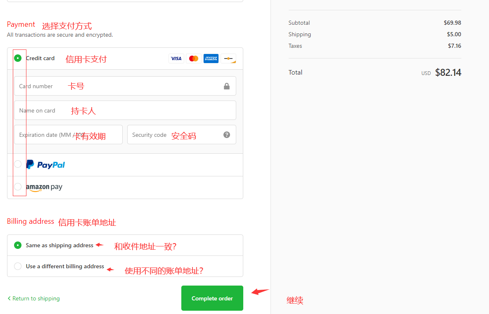Follow the Return to shipping link
Screen dimensions: 489x314
tap(34, 298)
